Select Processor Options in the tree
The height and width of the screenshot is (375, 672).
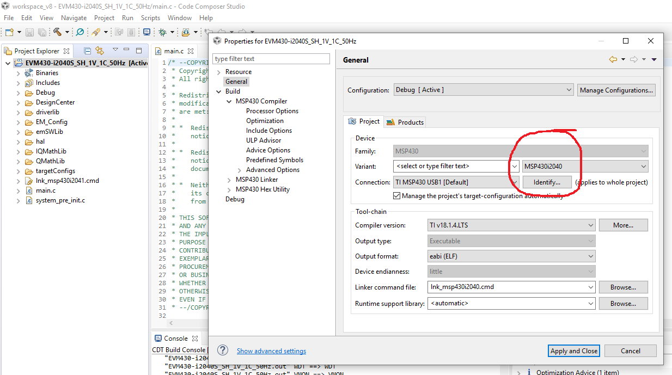[272, 111]
